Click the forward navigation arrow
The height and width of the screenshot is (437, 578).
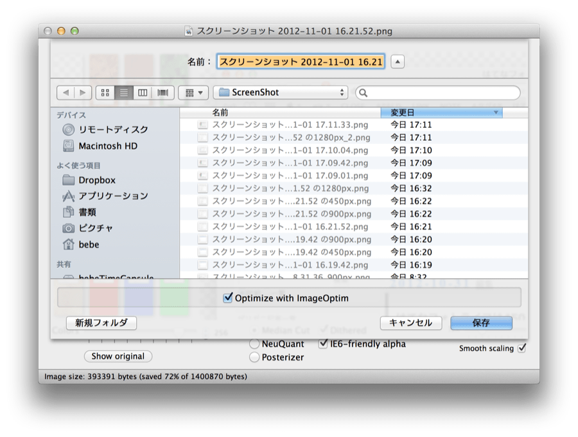click(83, 93)
